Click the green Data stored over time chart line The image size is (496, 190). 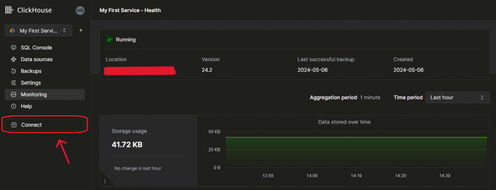356,138
